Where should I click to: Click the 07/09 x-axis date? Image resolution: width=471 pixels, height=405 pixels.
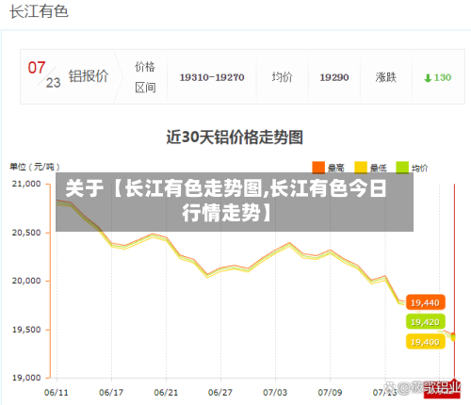pyautogui.click(x=330, y=393)
